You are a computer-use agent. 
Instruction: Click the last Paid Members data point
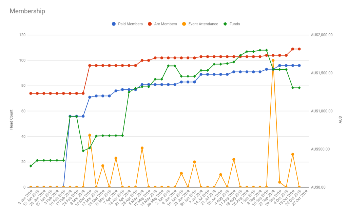click(x=299, y=66)
